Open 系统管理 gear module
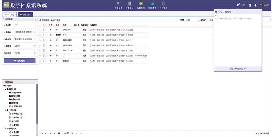The image size is (272, 137). point(163,5)
